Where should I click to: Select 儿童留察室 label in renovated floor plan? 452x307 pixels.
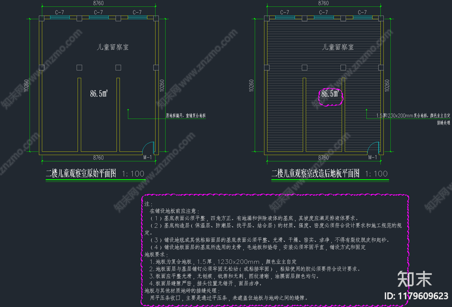(338, 47)
